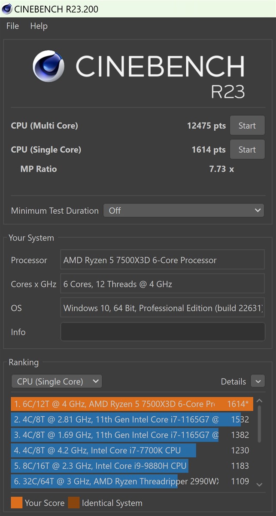Open the File menu
276x516 pixels.
pyautogui.click(x=12, y=26)
